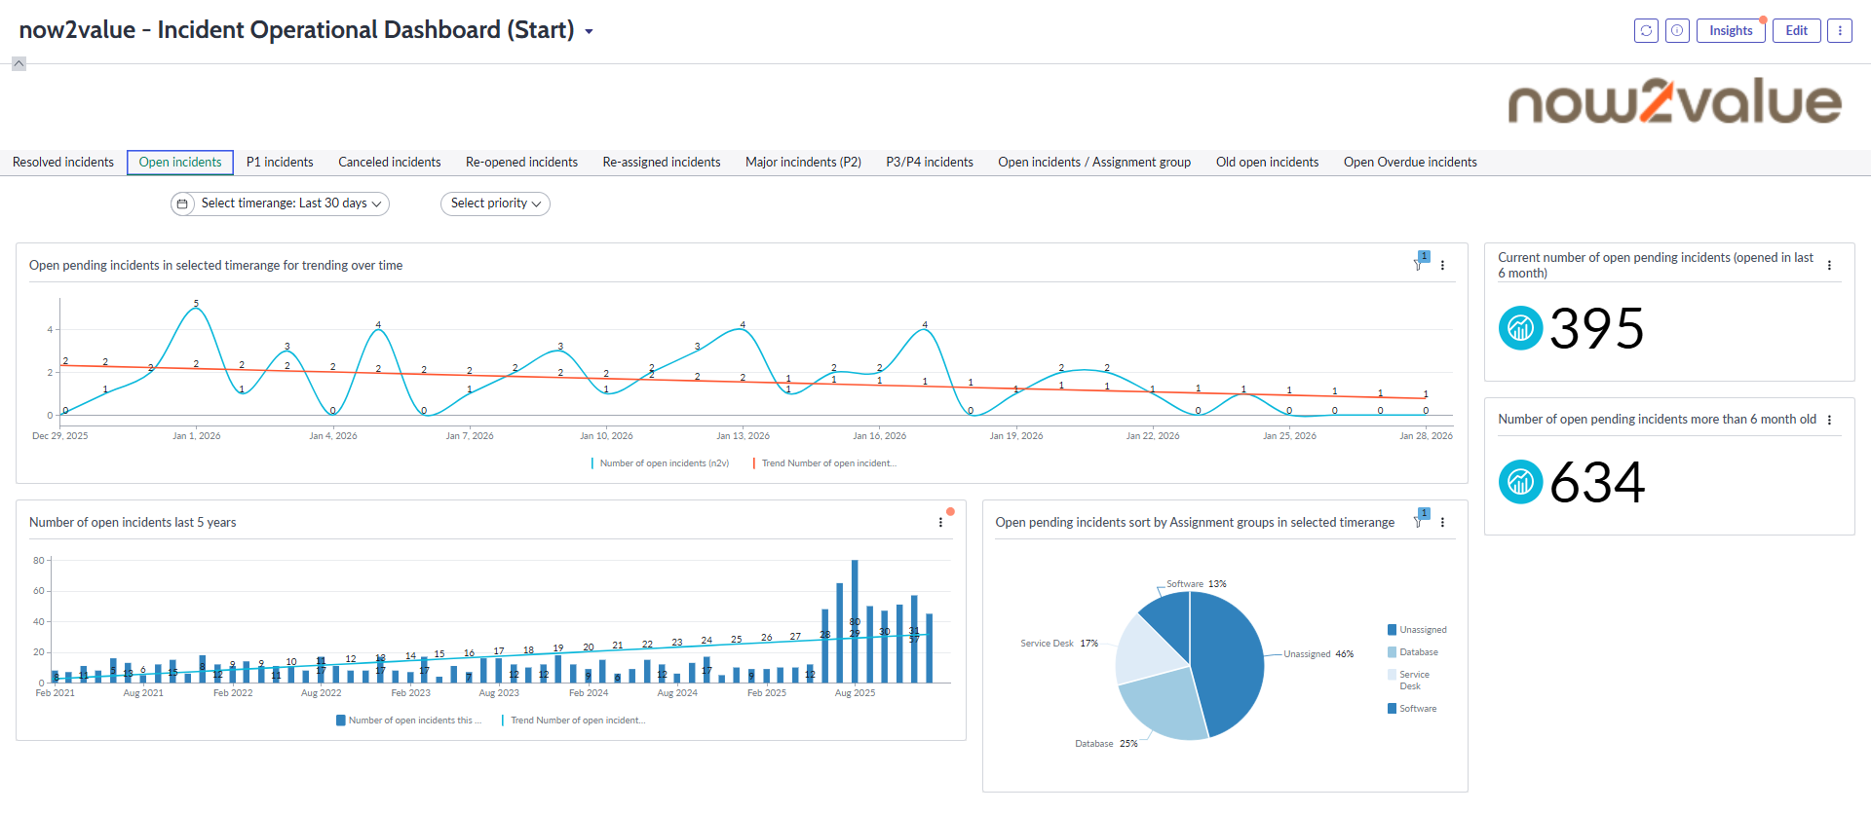
Task: Toggle Number of open incidents this legend in bar chart
Action: [x=409, y=721]
